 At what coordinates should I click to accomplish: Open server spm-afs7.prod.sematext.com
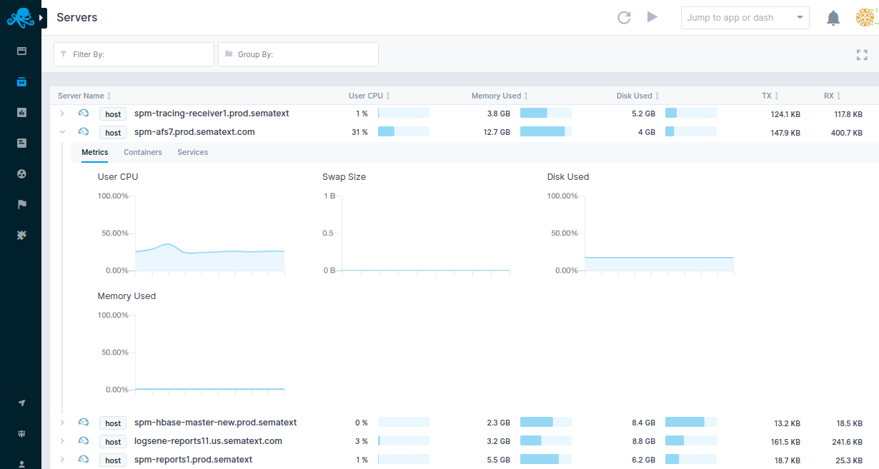pyautogui.click(x=194, y=132)
